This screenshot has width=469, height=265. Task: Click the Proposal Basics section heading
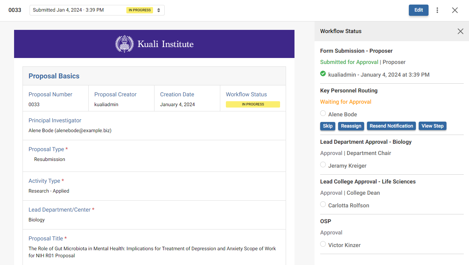tap(54, 76)
